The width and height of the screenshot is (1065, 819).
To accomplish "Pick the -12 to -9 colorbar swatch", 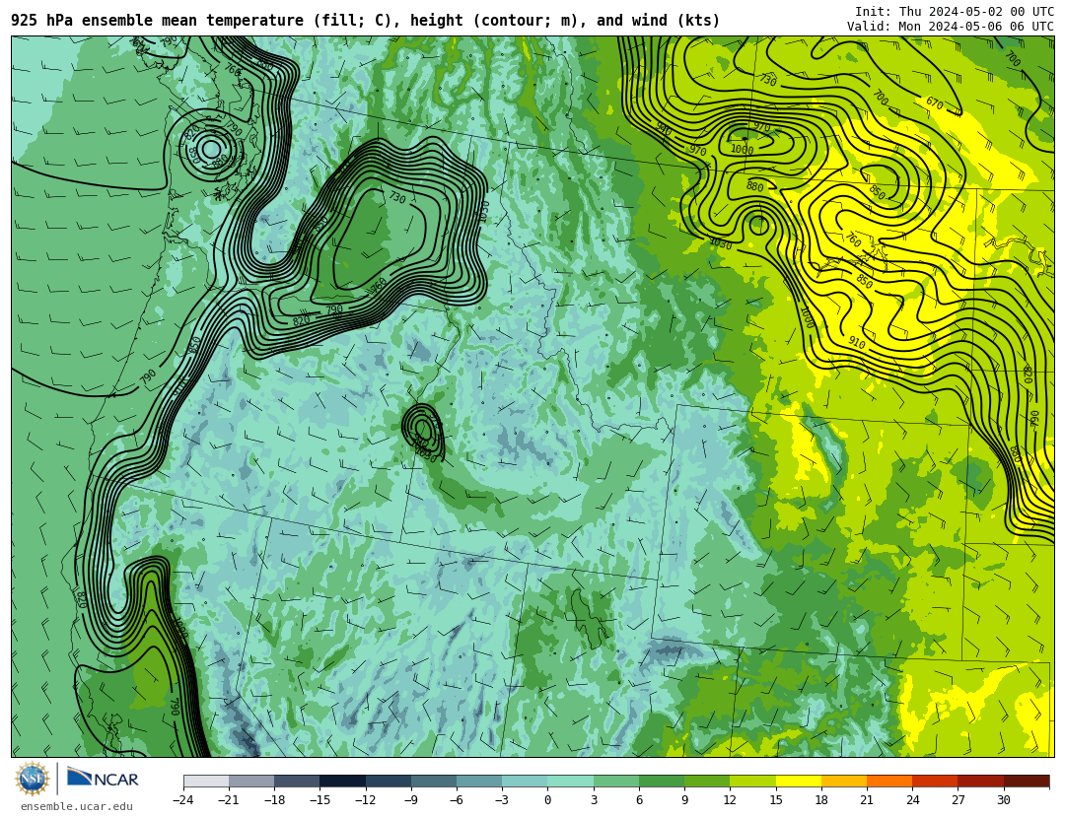I will click(x=389, y=781).
